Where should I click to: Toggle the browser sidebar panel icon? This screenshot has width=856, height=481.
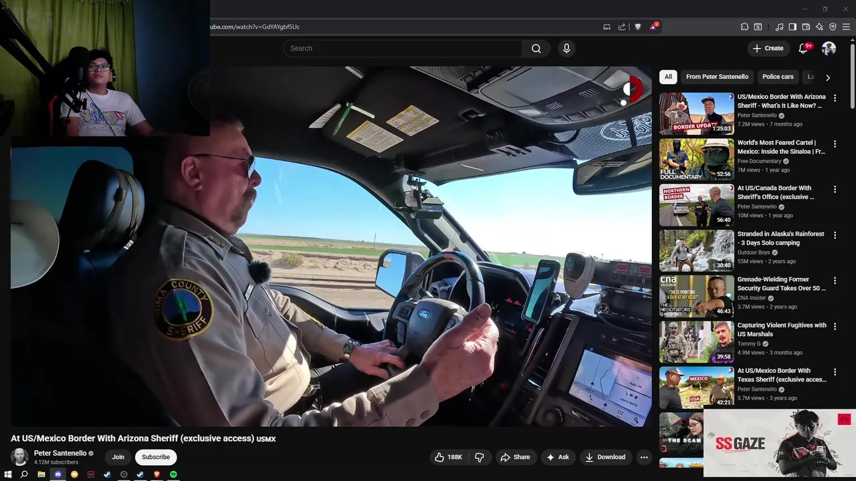[x=792, y=27]
